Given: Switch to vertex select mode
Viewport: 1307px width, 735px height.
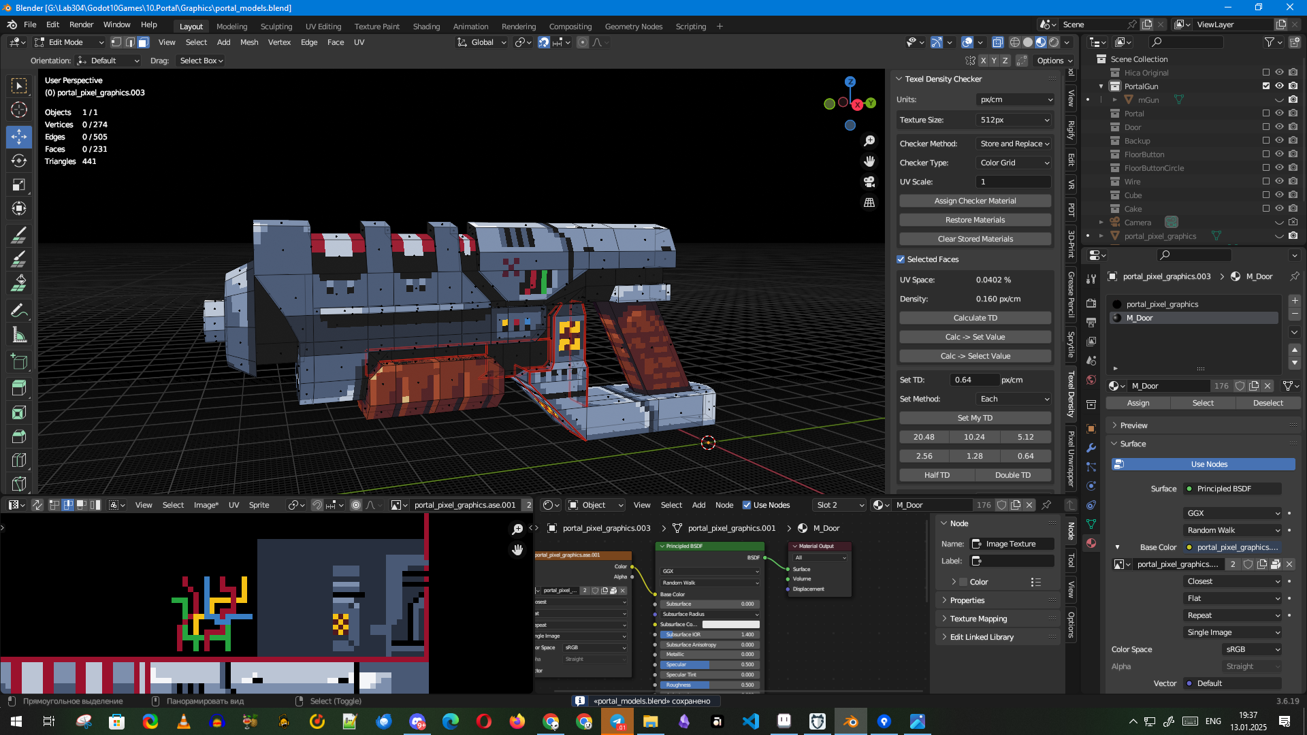Looking at the screenshot, I should 116,42.
